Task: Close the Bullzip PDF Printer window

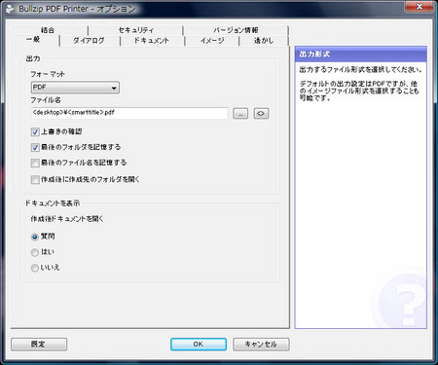Action: coord(420,7)
